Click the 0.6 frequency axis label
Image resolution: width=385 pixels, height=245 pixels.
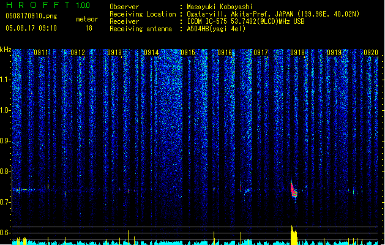[6, 233]
